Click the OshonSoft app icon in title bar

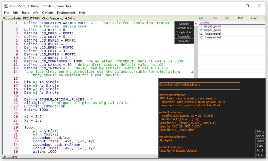coord(6,6)
